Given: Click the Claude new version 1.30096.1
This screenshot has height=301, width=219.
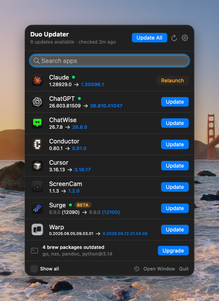Looking at the screenshot, I should [93, 85].
